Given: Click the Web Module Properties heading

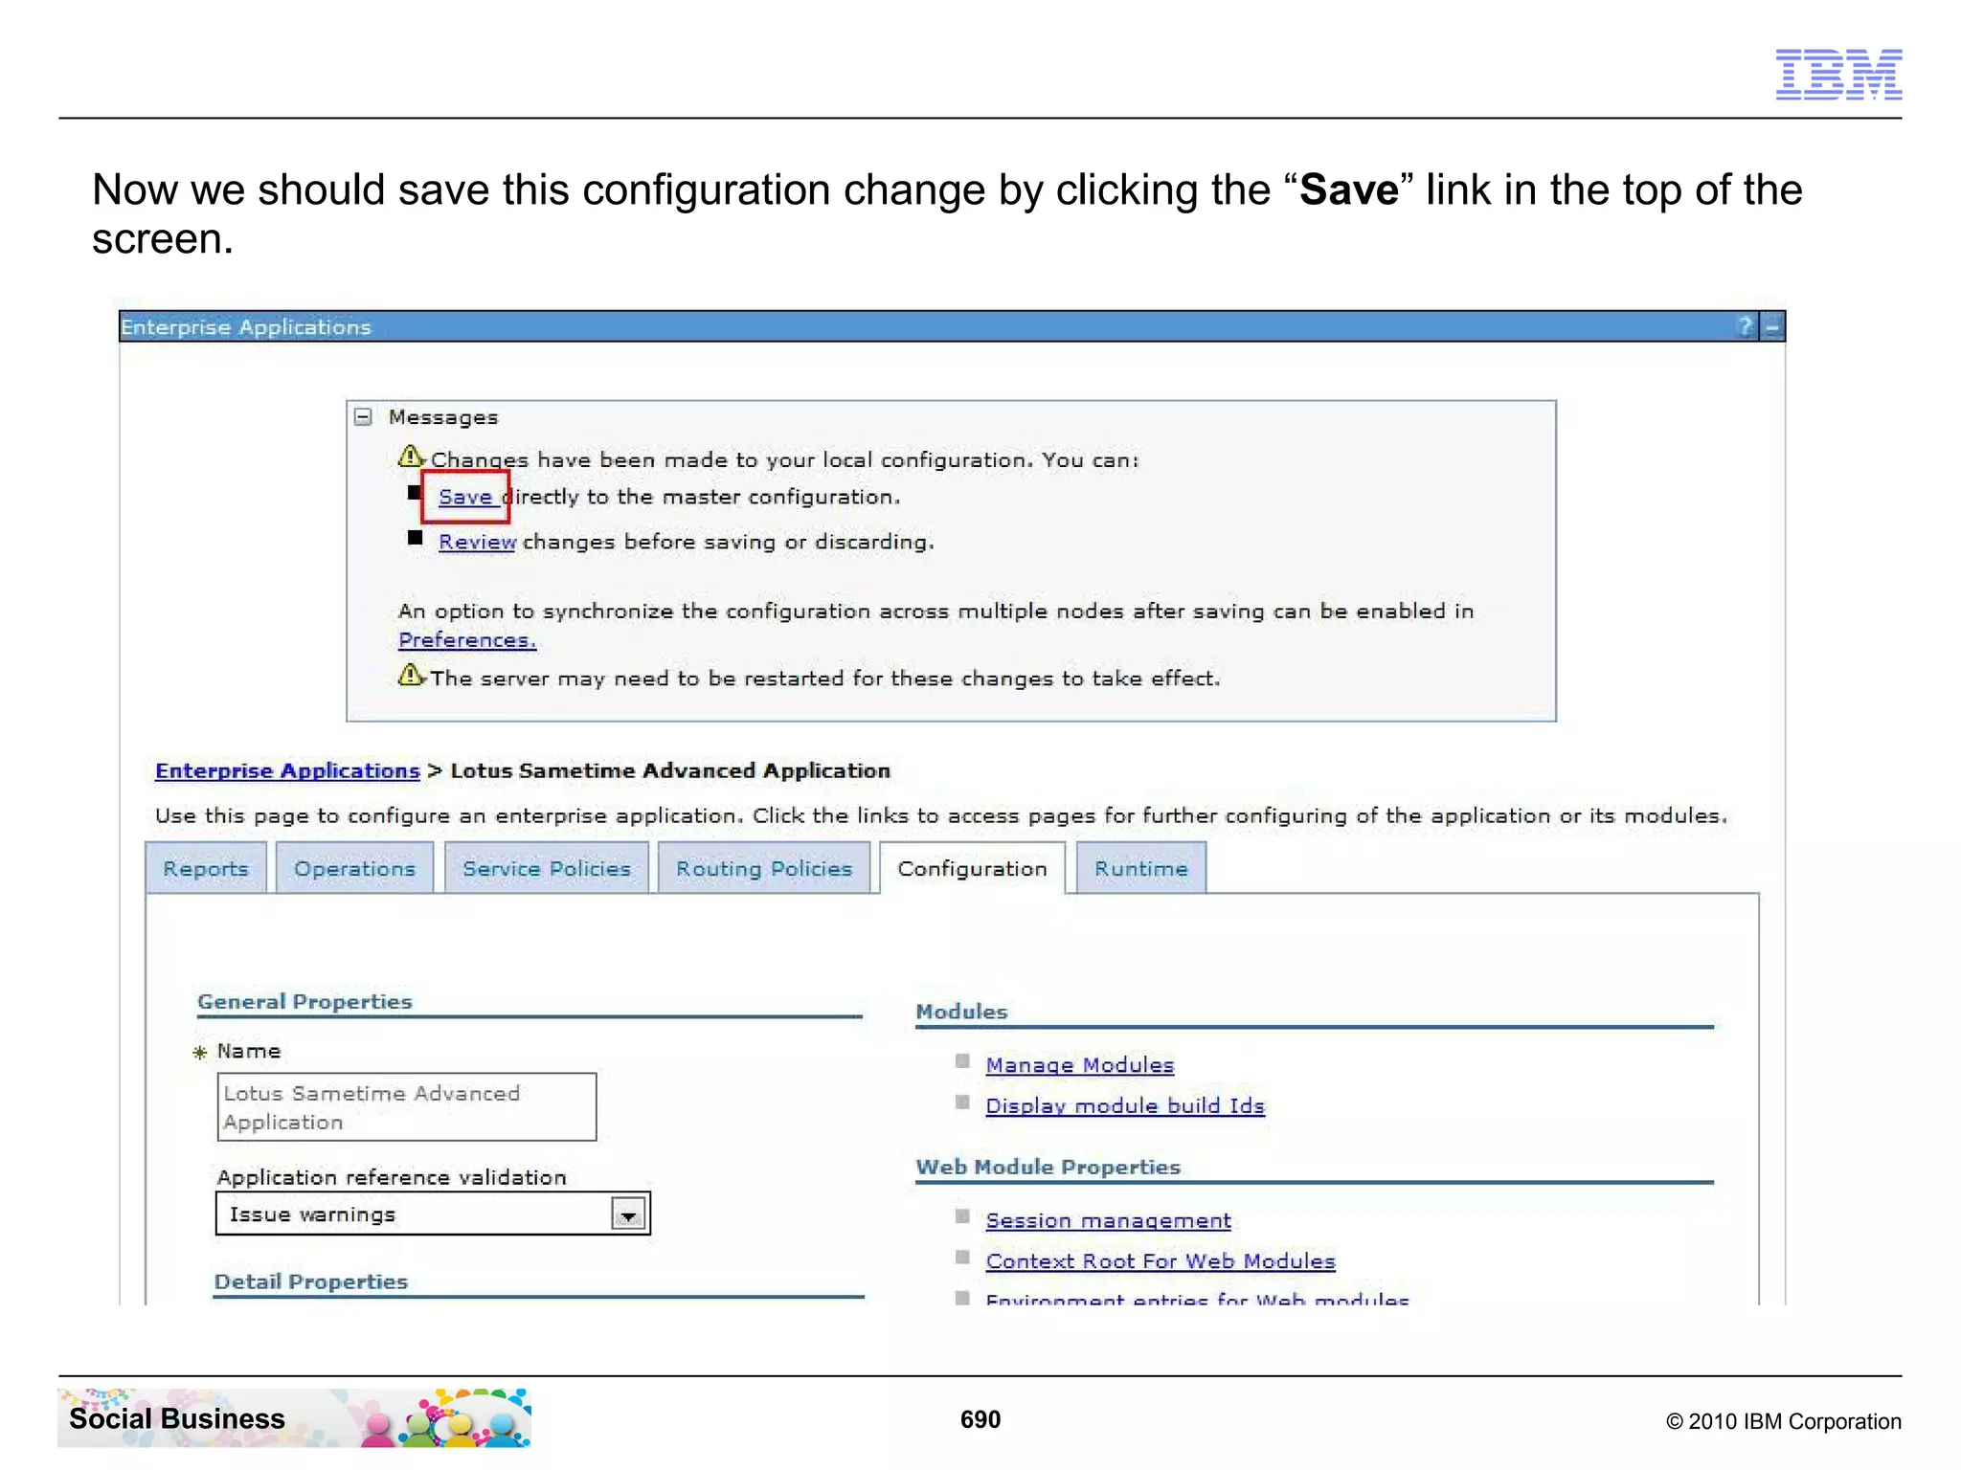Looking at the screenshot, I should [x=1048, y=1167].
